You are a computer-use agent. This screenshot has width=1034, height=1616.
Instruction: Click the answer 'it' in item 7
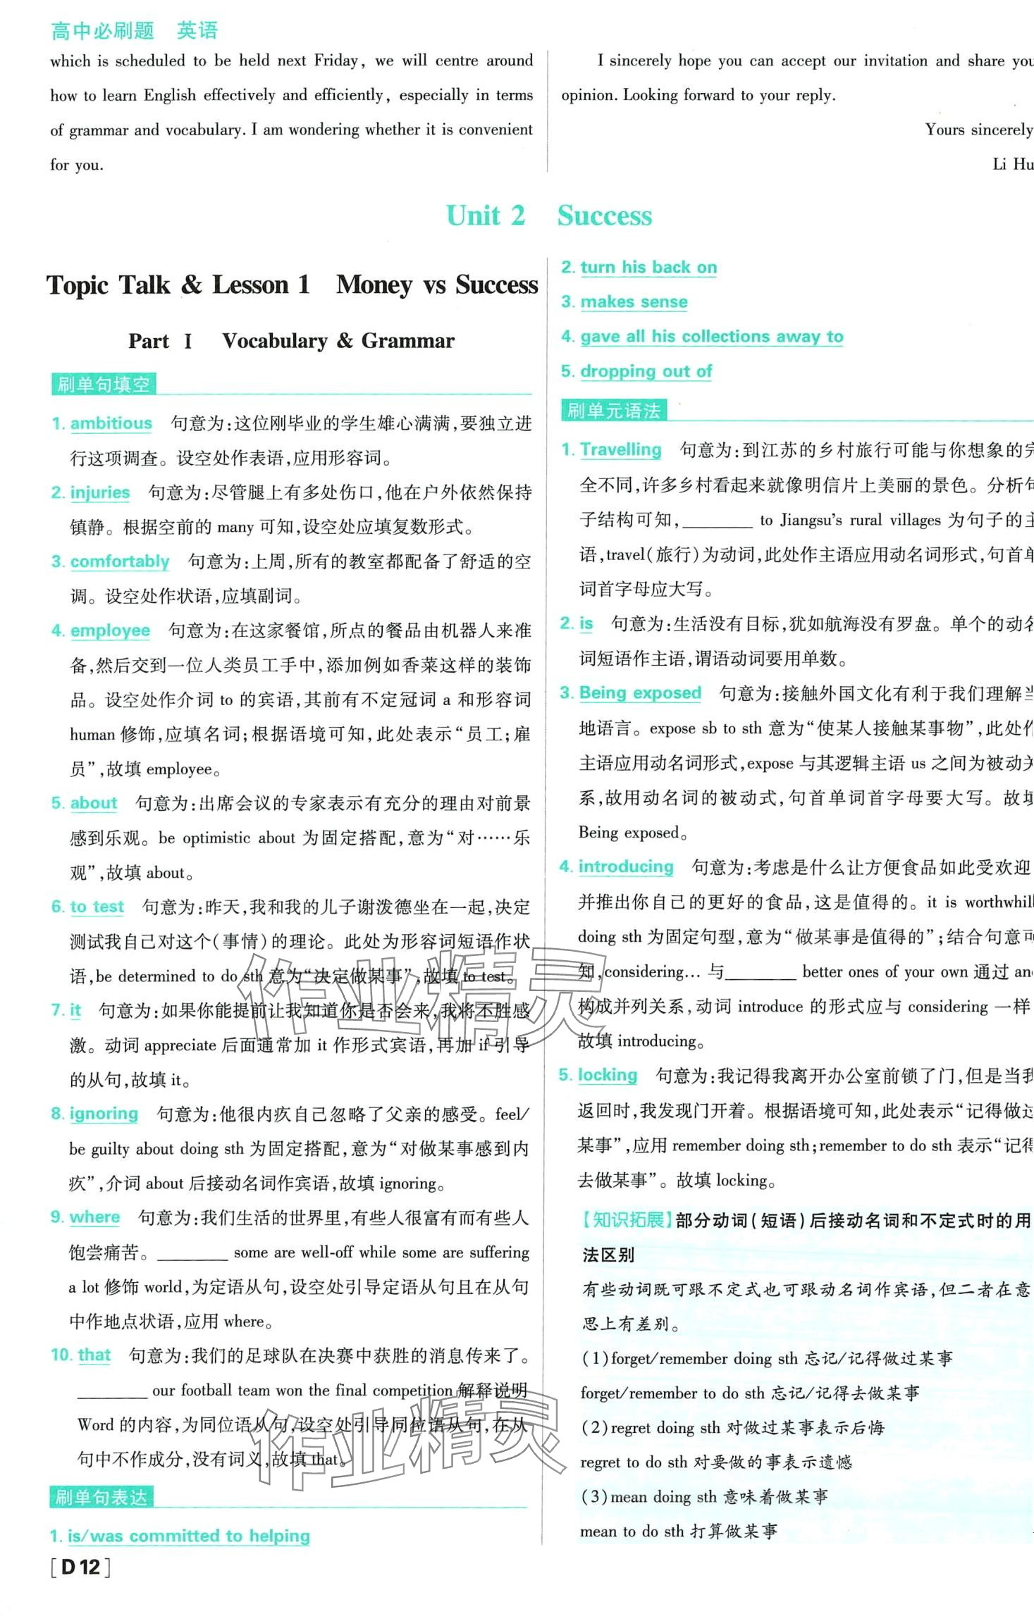click(x=75, y=1010)
